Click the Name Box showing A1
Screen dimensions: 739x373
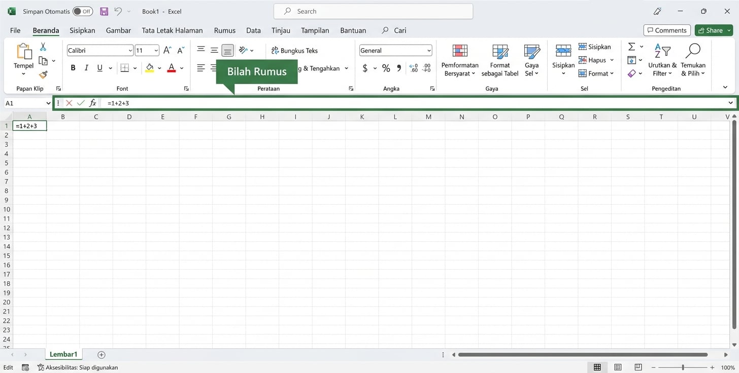(x=24, y=103)
